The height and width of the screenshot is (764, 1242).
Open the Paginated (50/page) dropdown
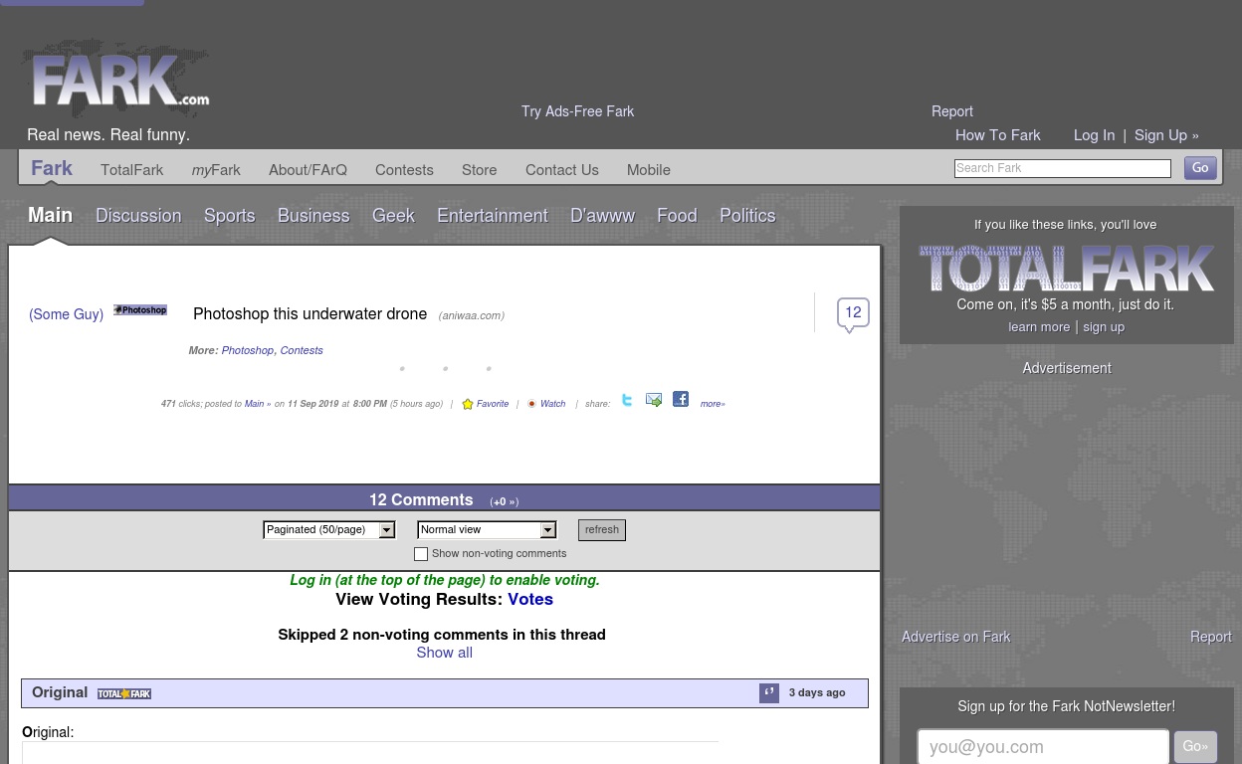[x=329, y=530]
